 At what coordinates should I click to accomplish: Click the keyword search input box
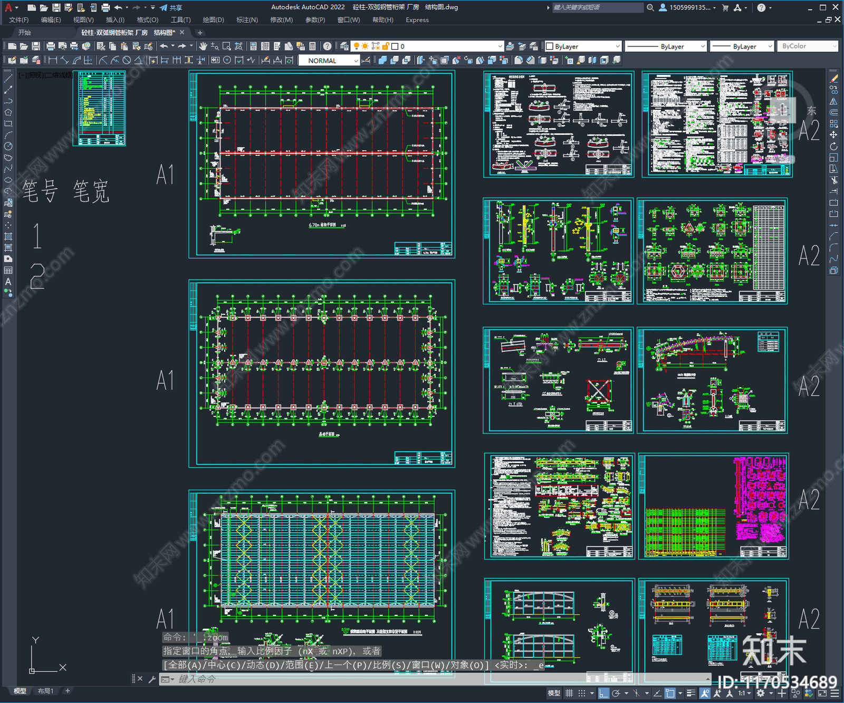click(598, 7)
